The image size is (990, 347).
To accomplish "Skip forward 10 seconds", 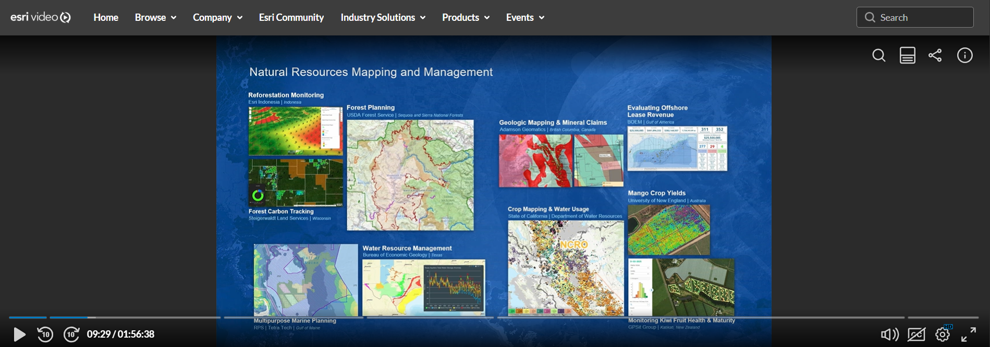I will click(x=71, y=334).
